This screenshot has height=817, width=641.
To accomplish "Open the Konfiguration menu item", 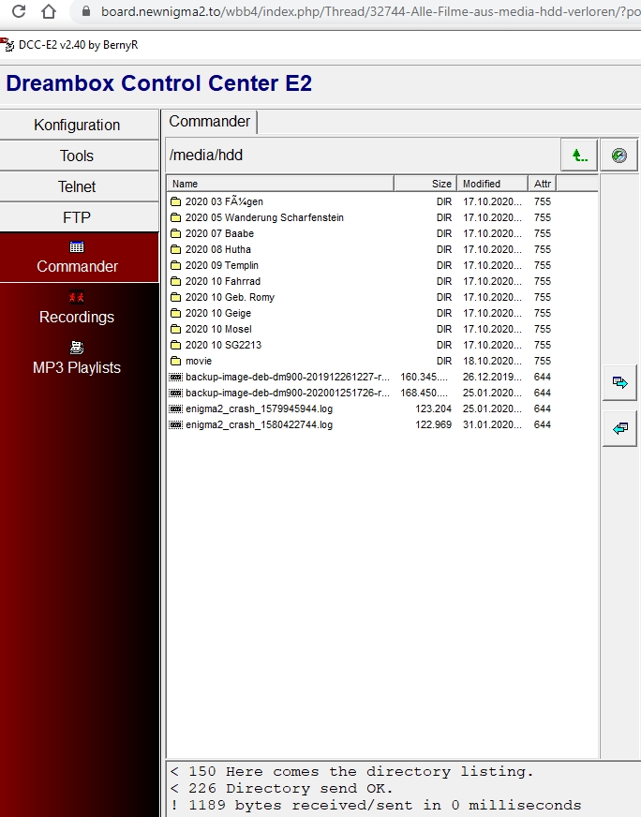I will (78, 126).
